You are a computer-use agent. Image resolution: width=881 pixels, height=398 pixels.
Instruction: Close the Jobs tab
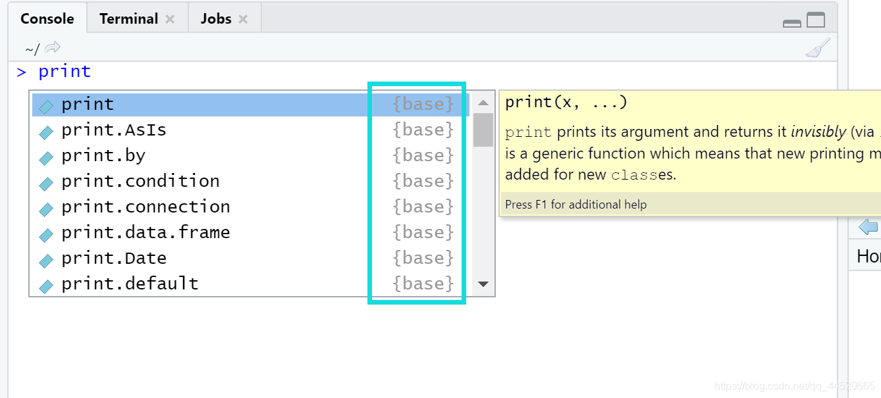[x=243, y=19]
